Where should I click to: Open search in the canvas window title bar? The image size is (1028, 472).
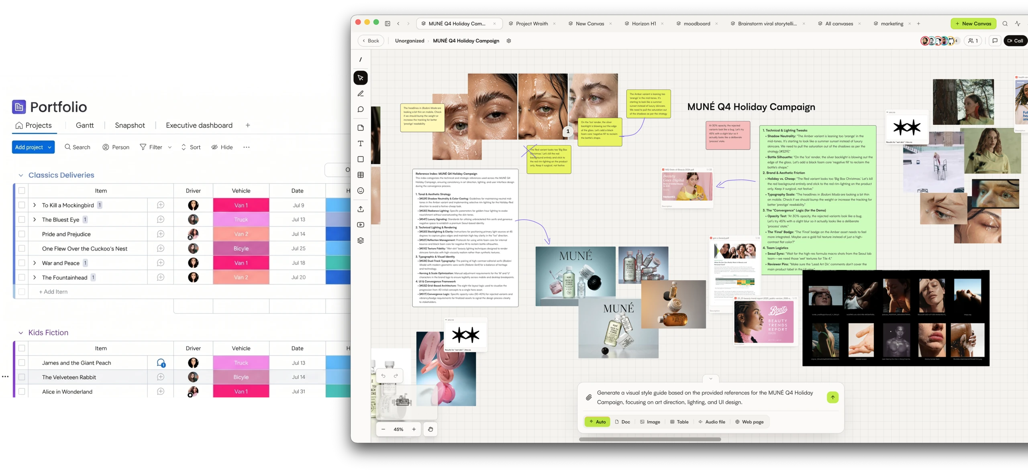1005,24
